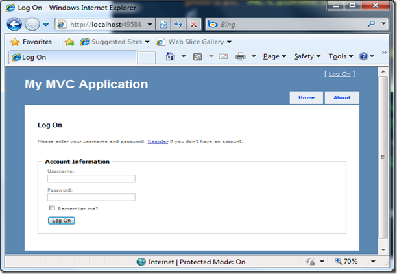397x274 pixels.
Task: Click the Internet zone globe icon
Action: (141, 262)
